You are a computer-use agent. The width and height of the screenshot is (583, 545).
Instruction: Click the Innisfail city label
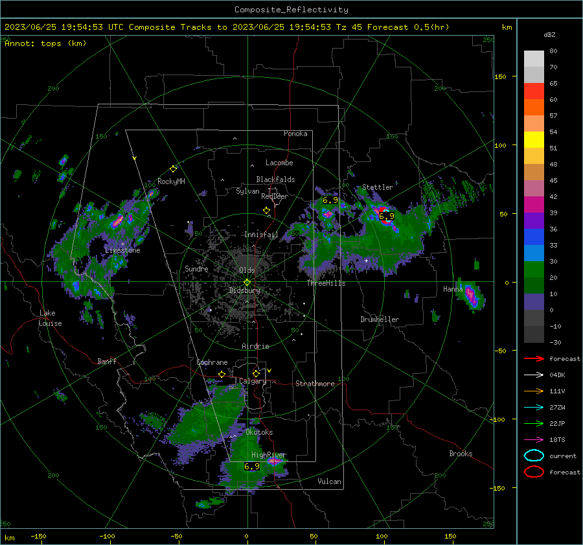coord(261,235)
